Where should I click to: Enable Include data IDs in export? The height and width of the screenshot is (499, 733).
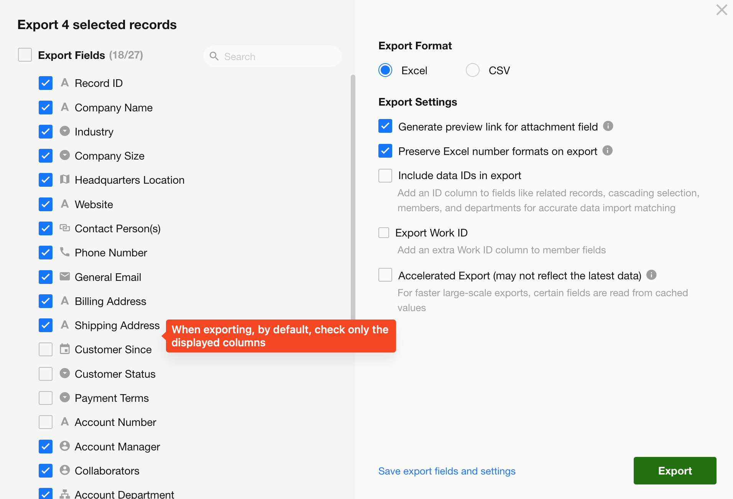pyautogui.click(x=385, y=176)
